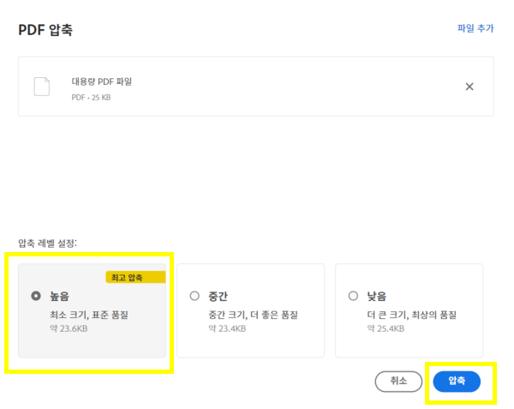This screenshot has height=409, width=514.
Task: Select the 높음 compression radio button
Action: pos(36,296)
